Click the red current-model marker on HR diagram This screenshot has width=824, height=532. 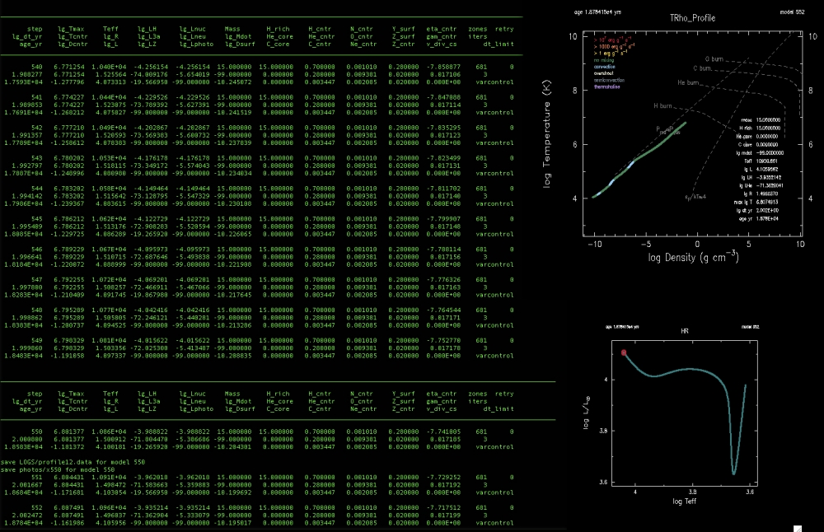click(x=624, y=352)
